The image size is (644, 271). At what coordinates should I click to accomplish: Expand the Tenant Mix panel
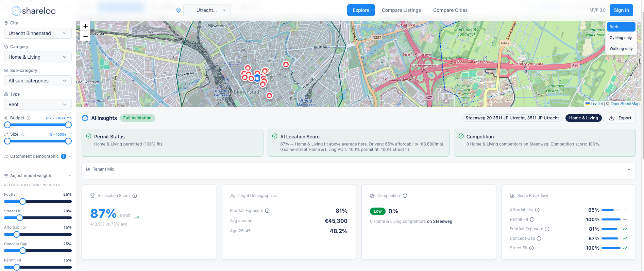point(358,169)
